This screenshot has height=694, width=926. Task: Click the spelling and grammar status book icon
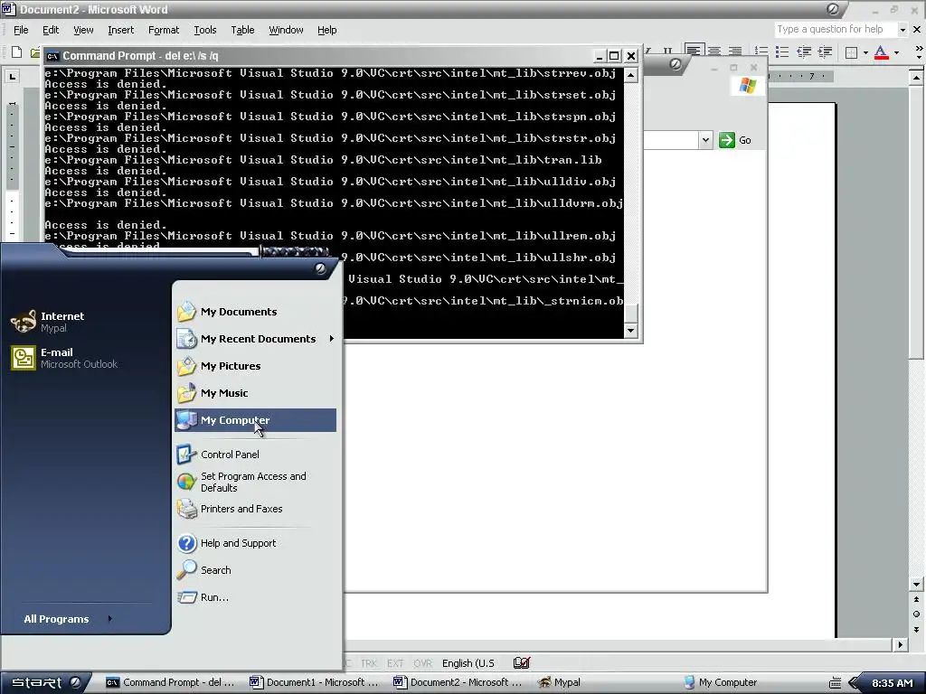pos(522,662)
